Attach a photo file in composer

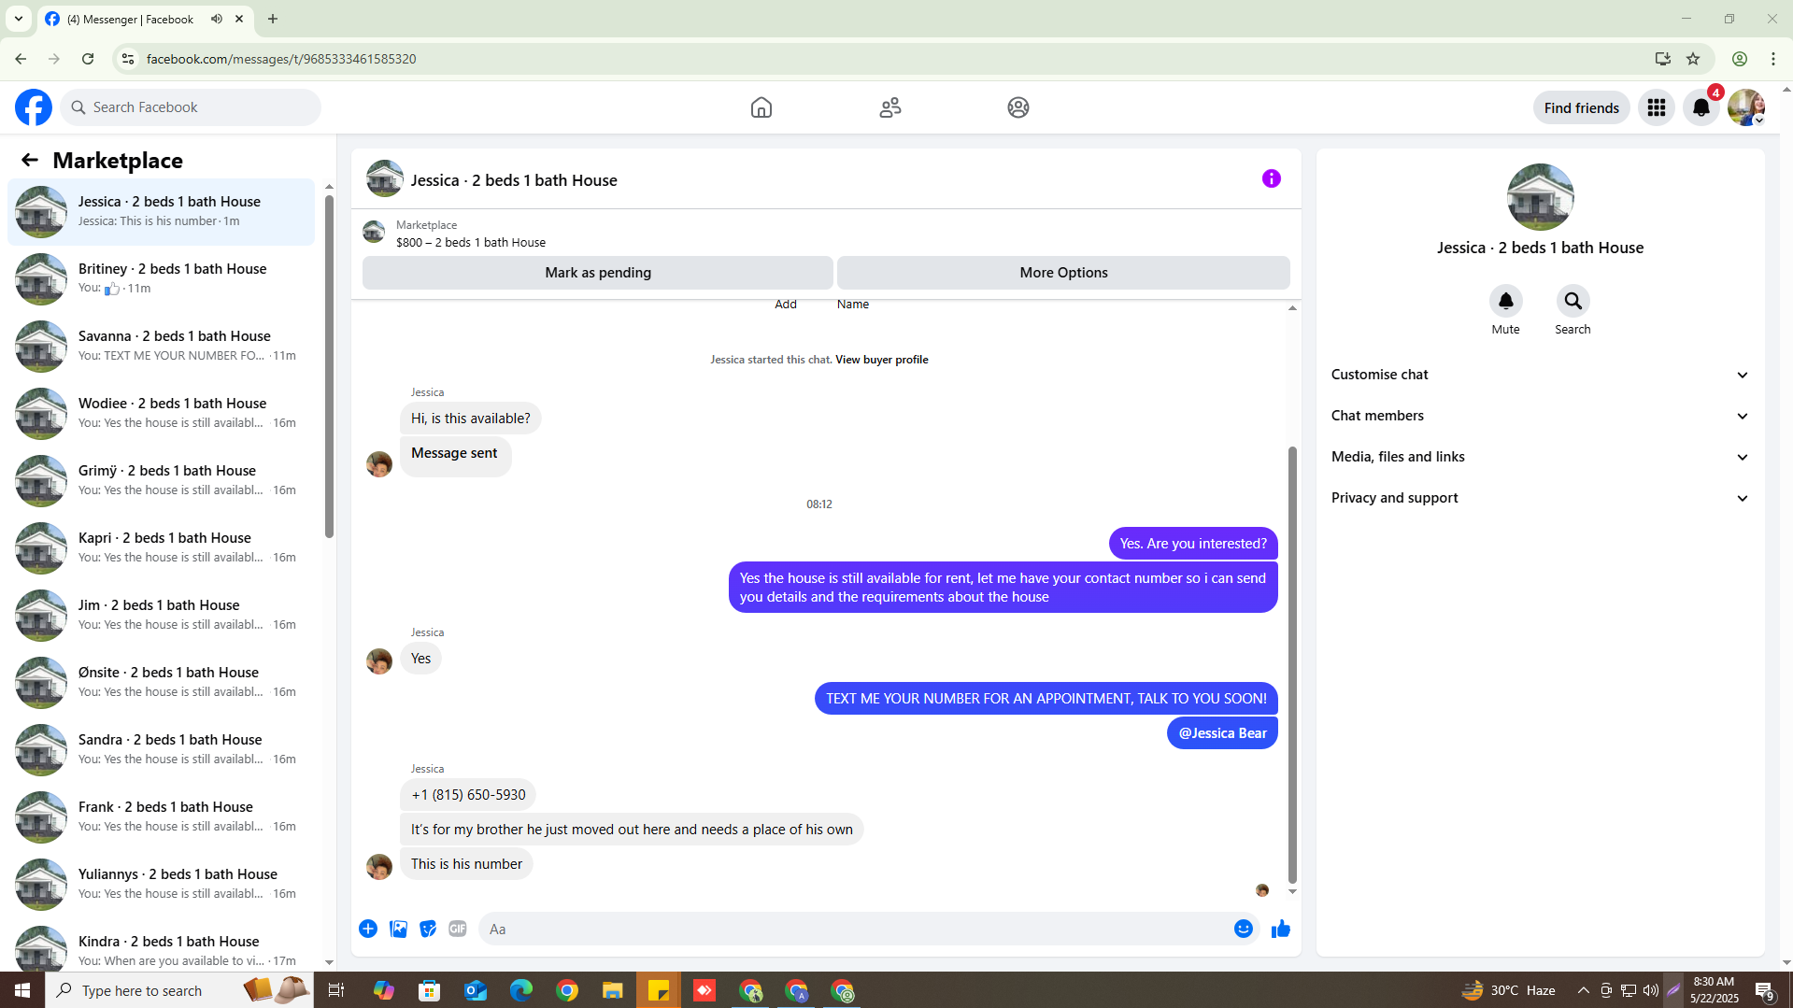[398, 929]
